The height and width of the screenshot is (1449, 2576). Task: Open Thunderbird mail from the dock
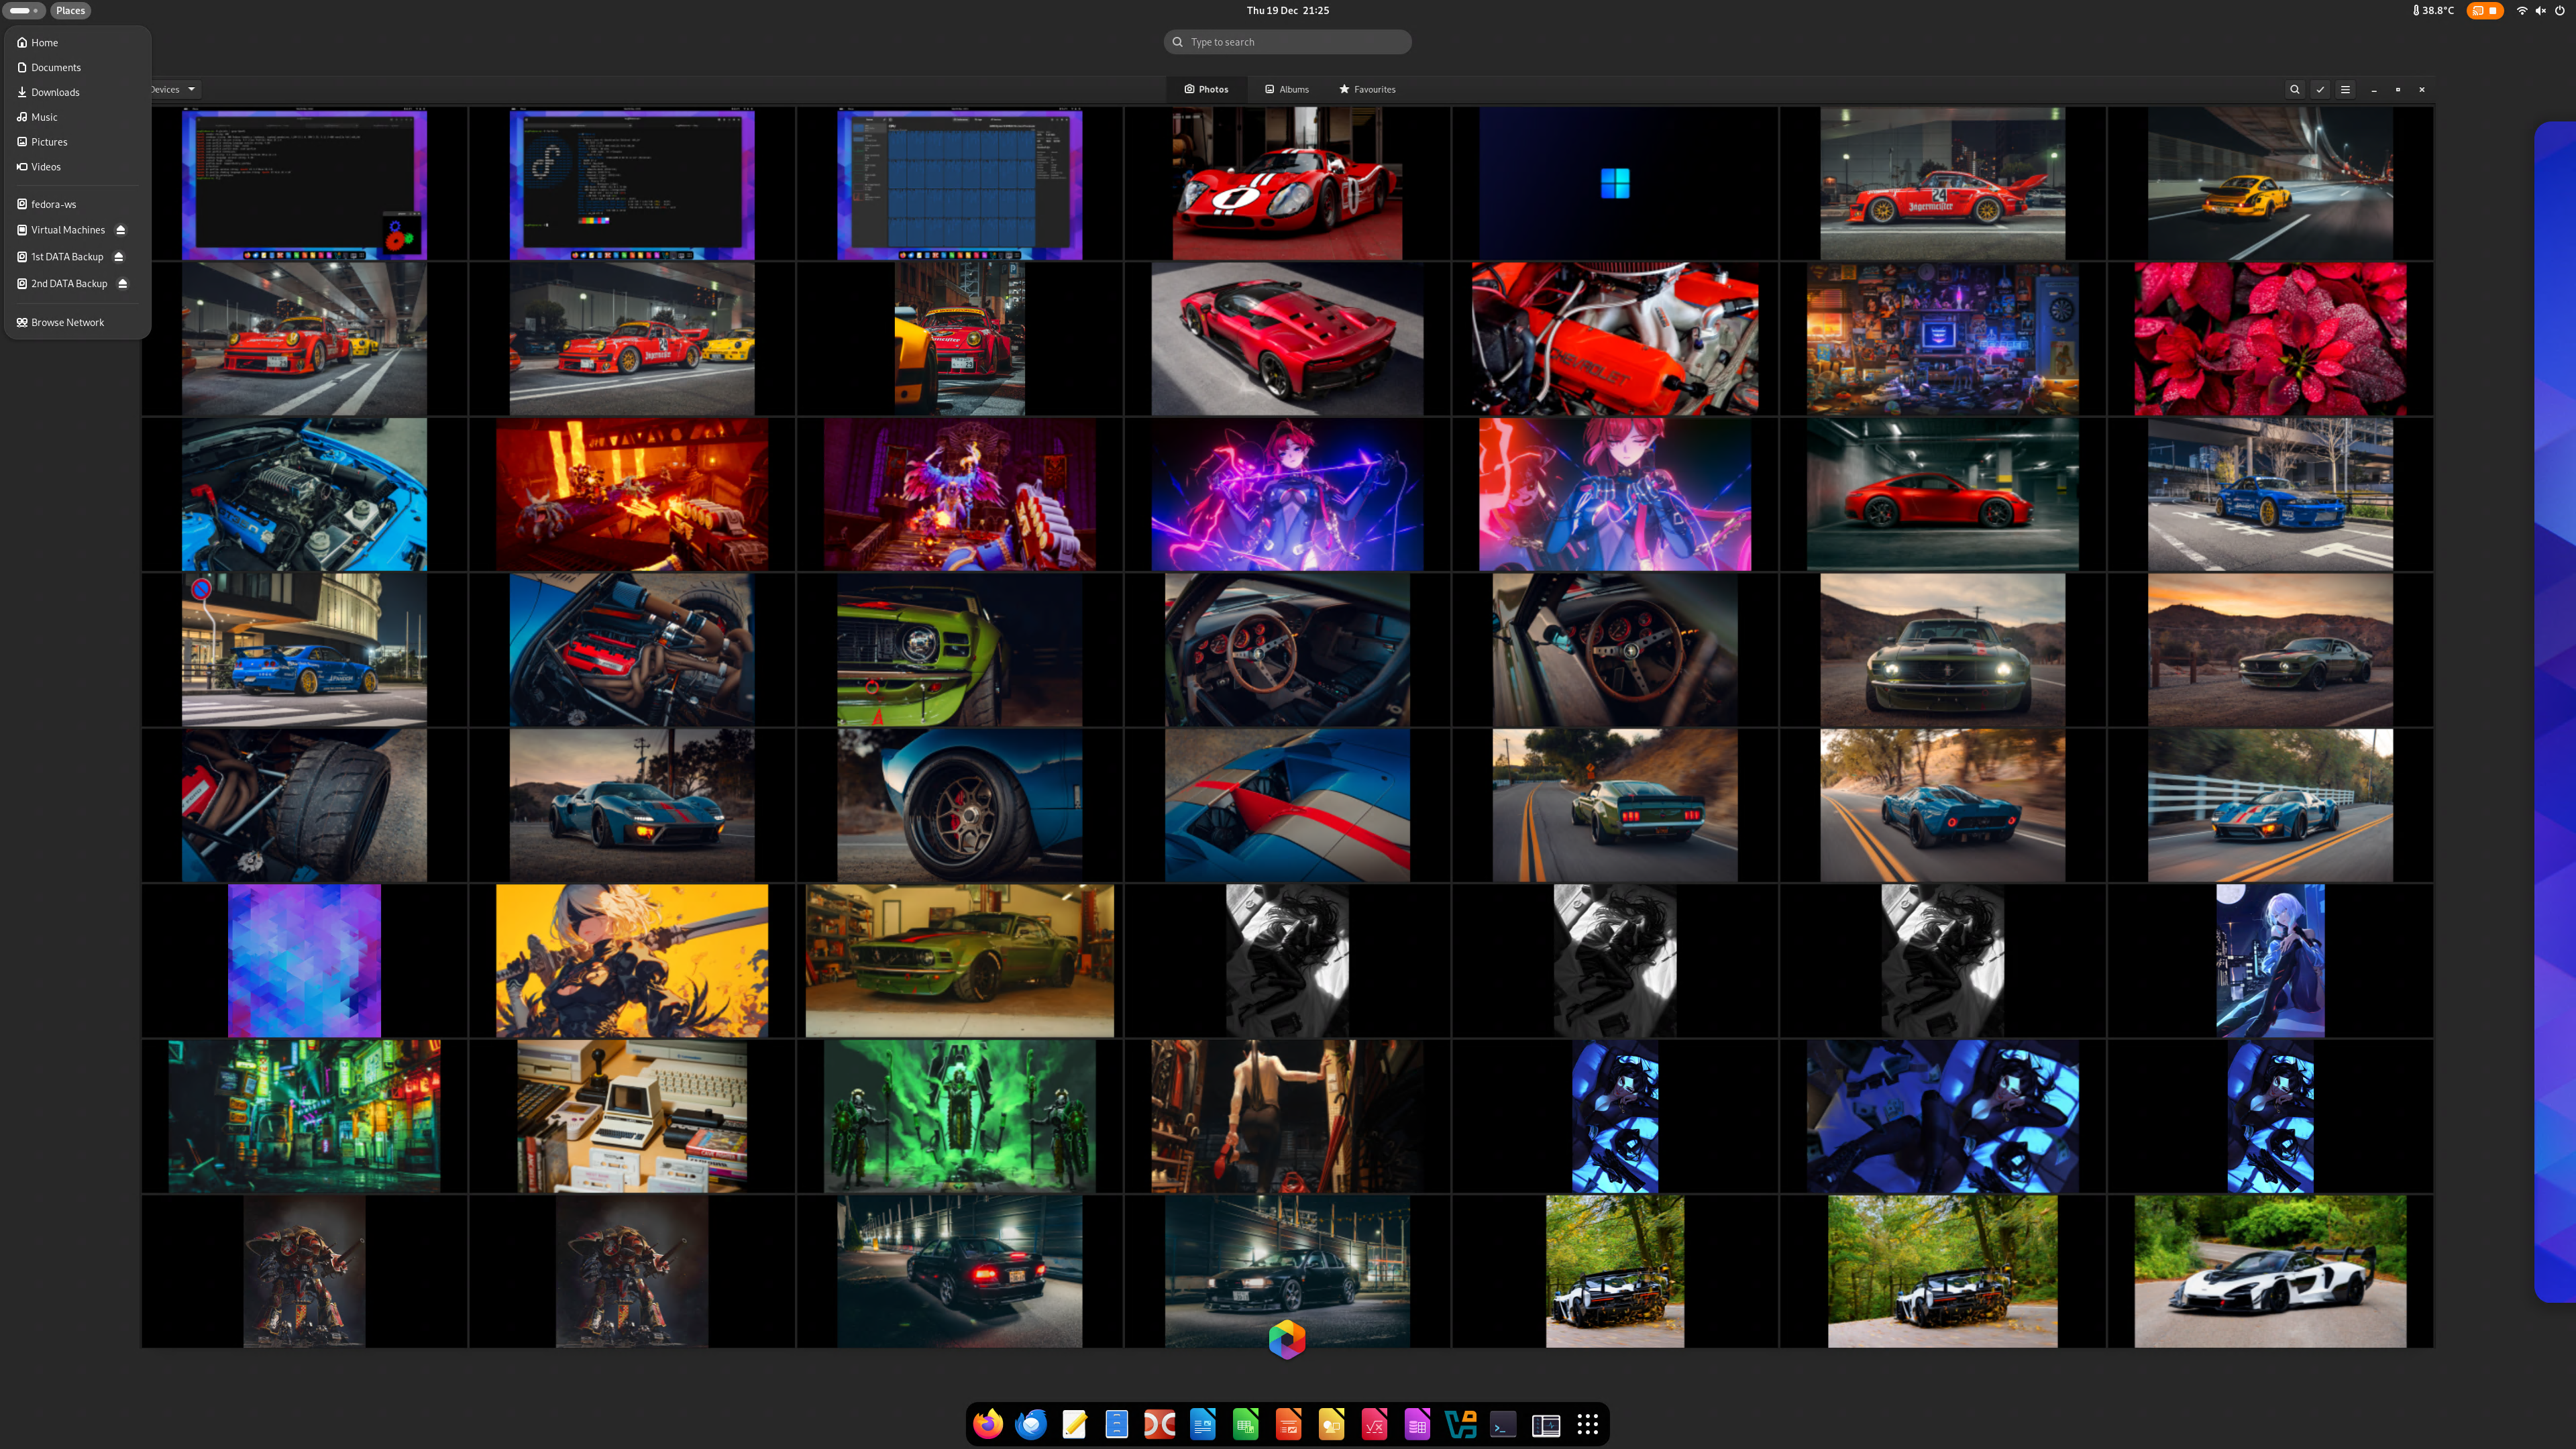tap(1031, 1424)
